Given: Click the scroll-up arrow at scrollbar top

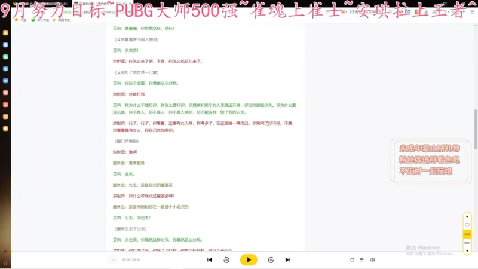Looking at the screenshot, I should coord(476,26).
